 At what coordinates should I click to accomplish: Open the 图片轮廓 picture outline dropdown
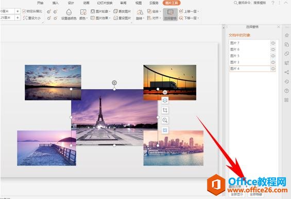[x=100, y=11]
